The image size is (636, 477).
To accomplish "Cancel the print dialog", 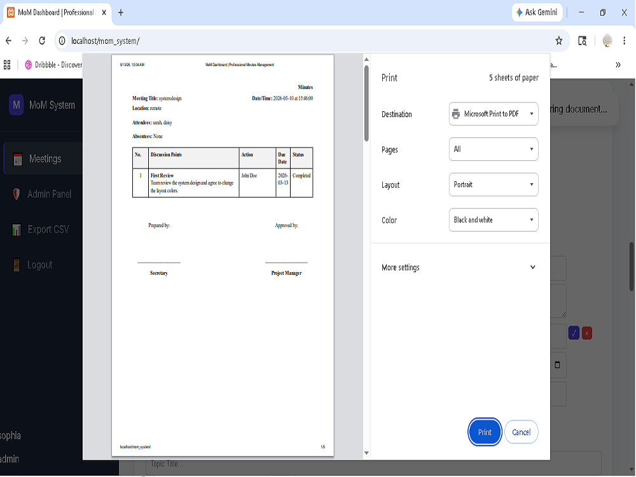I will 522,432.
